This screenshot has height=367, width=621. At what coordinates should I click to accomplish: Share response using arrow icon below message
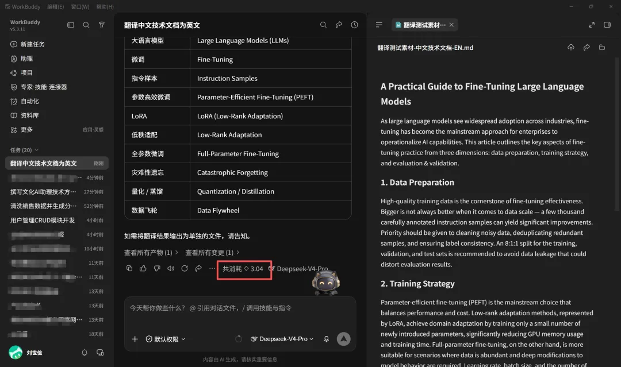(x=198, y=269)
